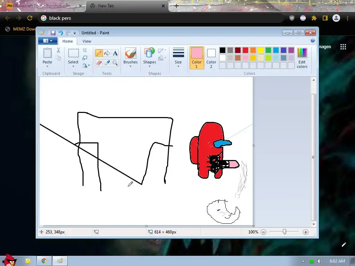Click the Crop icon in Image group
This screenshot has width=355, height=266.
tap(85, 50)
